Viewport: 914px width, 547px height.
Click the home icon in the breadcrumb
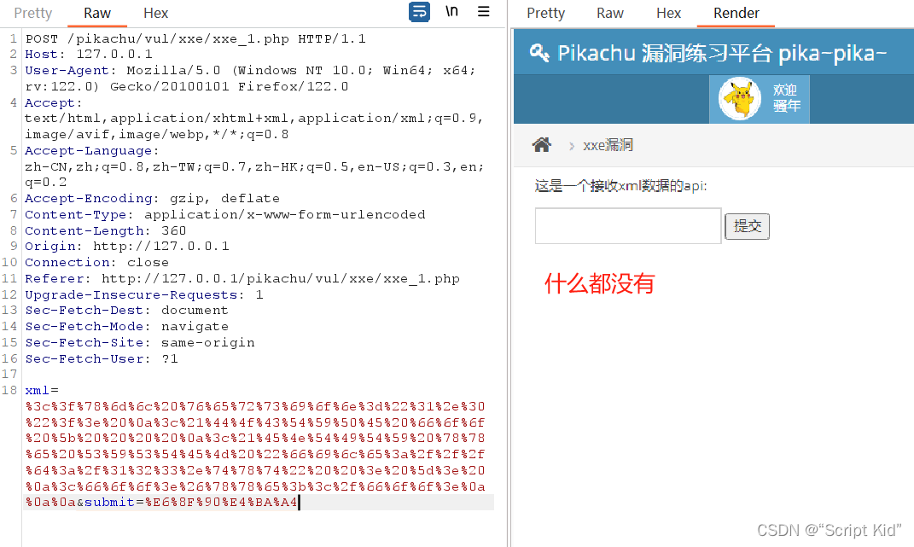(x=541, y=144)
